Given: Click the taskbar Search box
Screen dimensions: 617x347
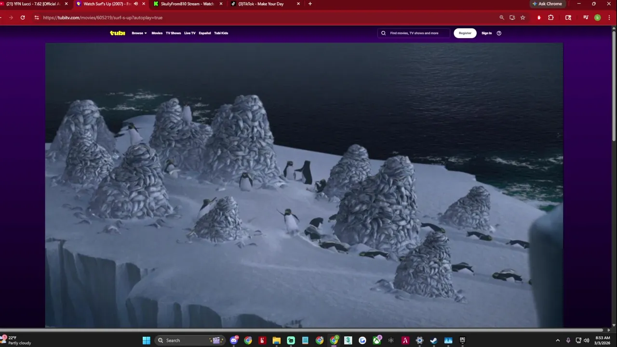Looking at the screenshot, I should pos(190,340).
